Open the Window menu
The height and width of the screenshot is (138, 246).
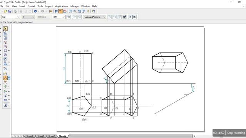85,6
